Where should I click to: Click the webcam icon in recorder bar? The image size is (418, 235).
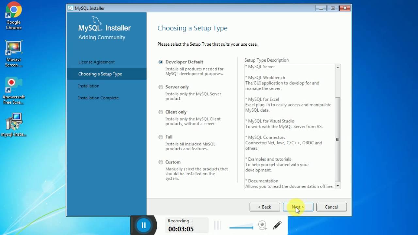coord(262,225)
